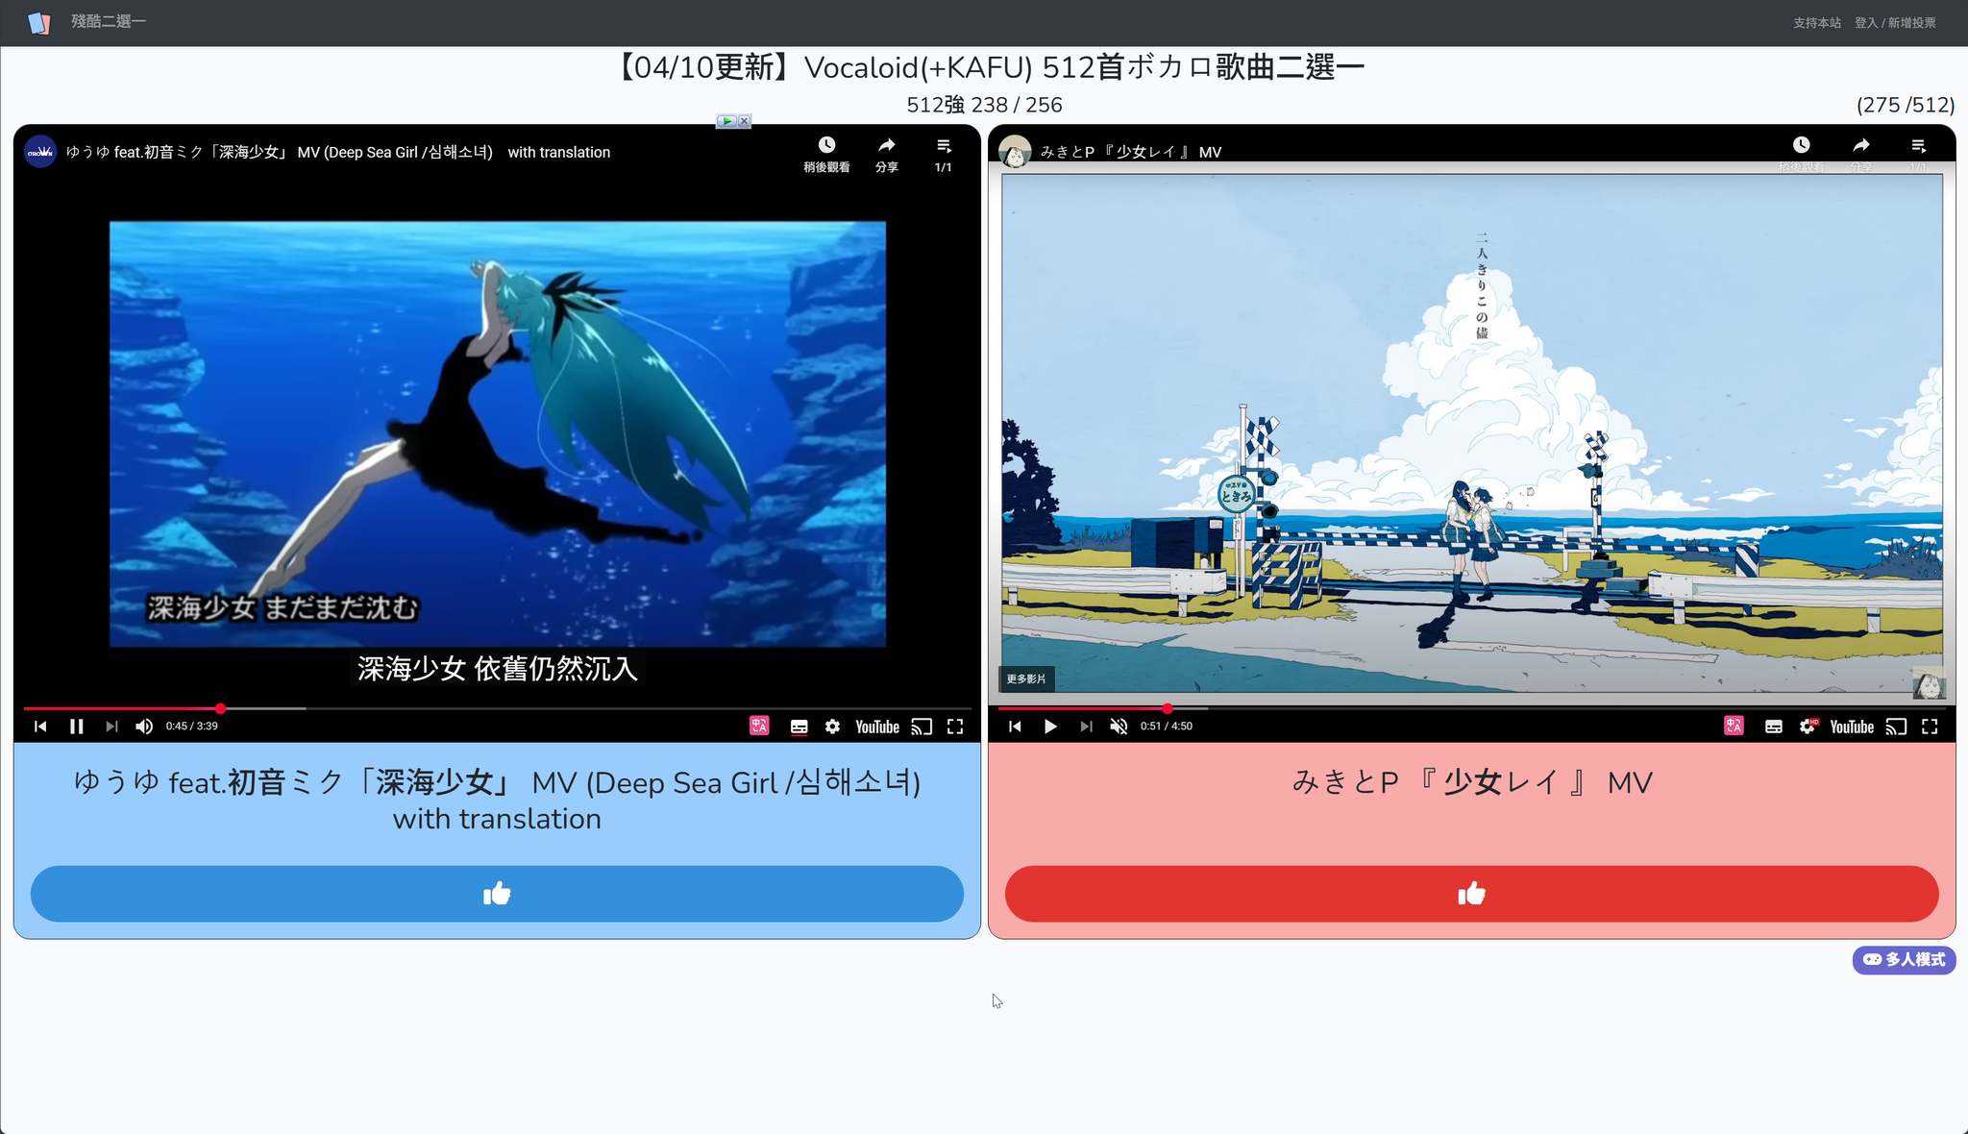The image size is (1968, 1134).
Task: Open the 支持本站 link
Action: pos(1816,22)
